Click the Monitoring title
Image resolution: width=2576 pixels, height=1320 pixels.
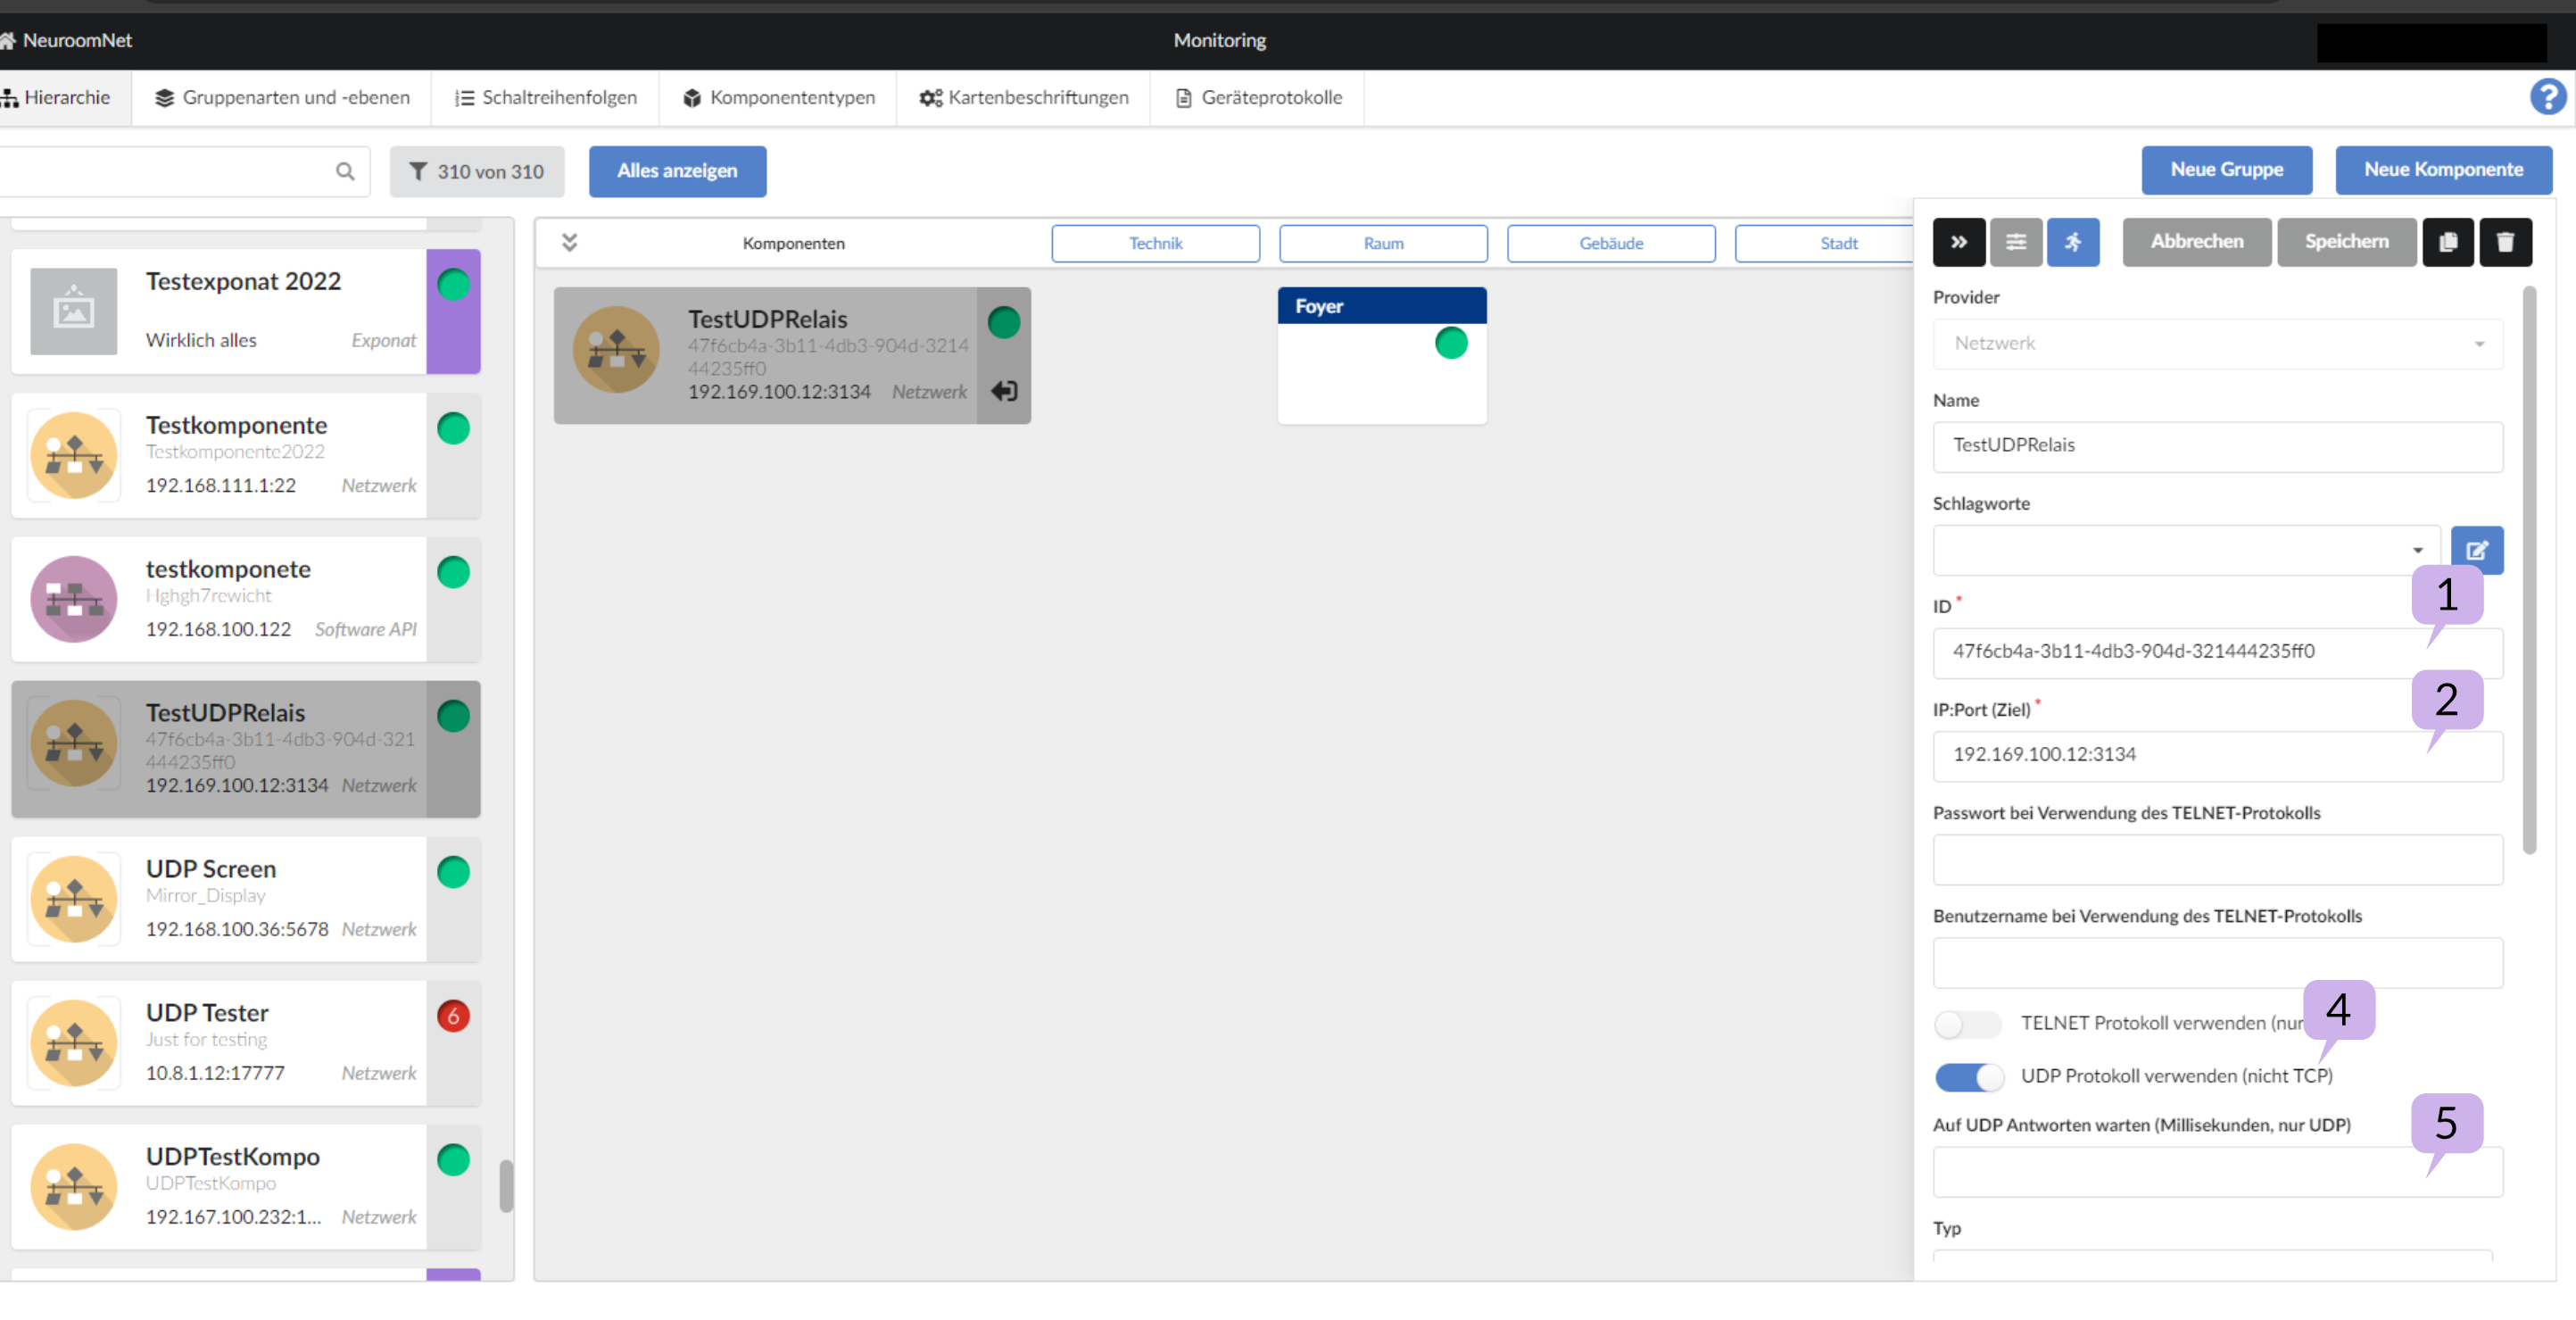click(1219, 40)
